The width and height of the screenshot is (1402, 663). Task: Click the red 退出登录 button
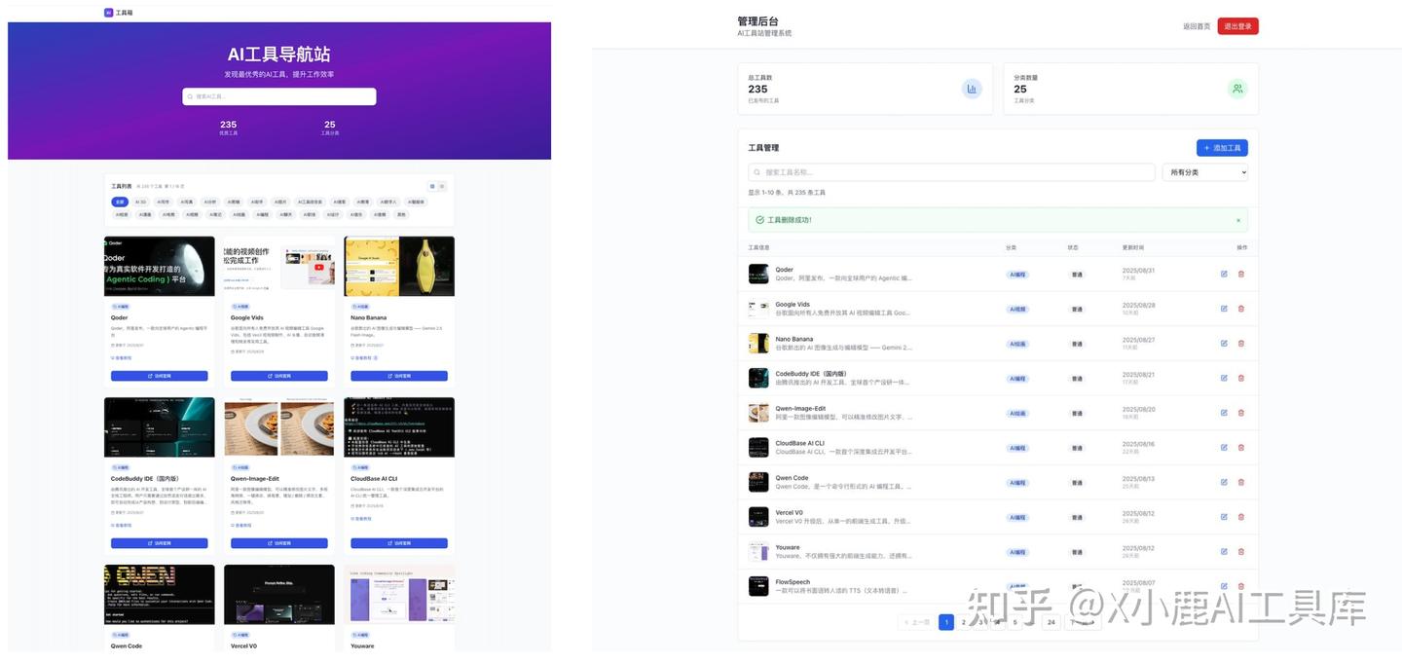tap(1238, 26)
